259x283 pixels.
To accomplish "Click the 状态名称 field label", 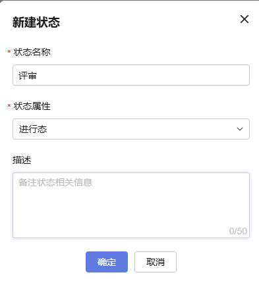I will click(x=32, y=52).
